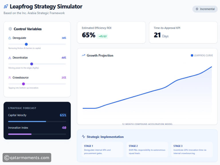The height and width of the screenshot is (165, 220).
Task: Click the Time-to-Approval KPI card
Action: 183,32
